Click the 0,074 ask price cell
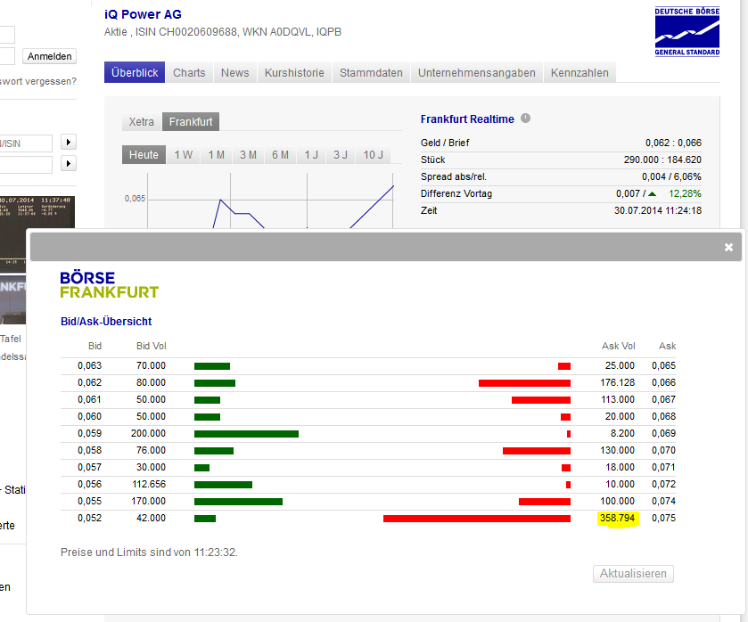 [664, 502]
